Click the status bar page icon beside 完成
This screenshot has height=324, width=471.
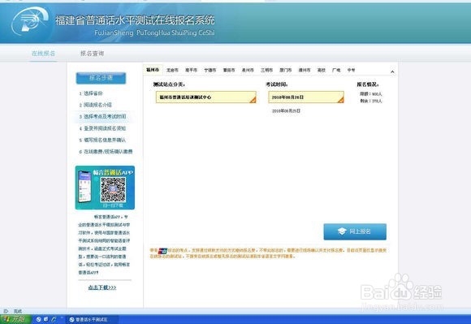6,311
